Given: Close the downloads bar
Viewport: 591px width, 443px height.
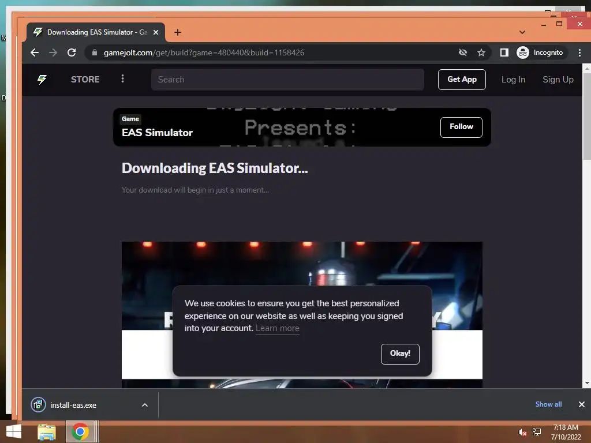Looking at the screenshot, I should coord(582,404).
